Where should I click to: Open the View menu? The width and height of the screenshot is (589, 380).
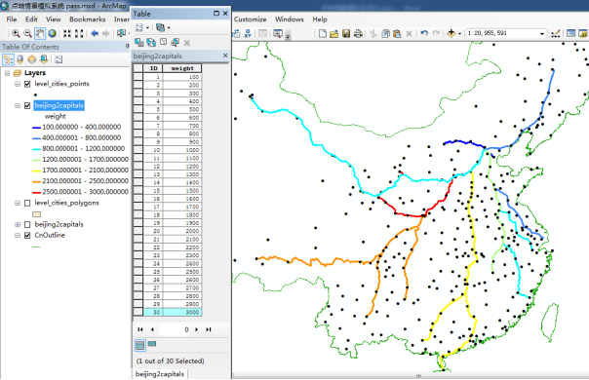54,19
